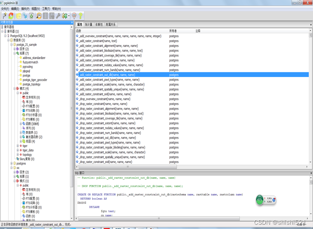313x229 pixels.
Task: Click the add server connection plug icon
Action: 5,16
